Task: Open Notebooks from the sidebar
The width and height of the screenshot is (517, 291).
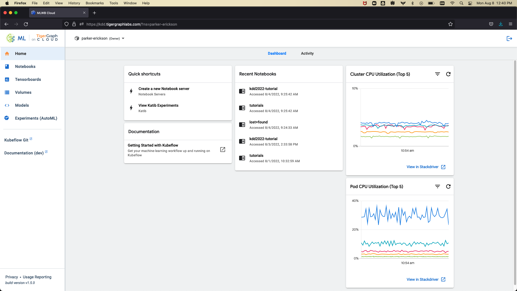Action: 25,67
